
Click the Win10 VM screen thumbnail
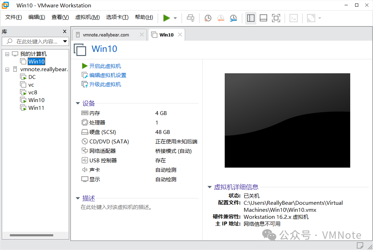(x=287, y=120)
